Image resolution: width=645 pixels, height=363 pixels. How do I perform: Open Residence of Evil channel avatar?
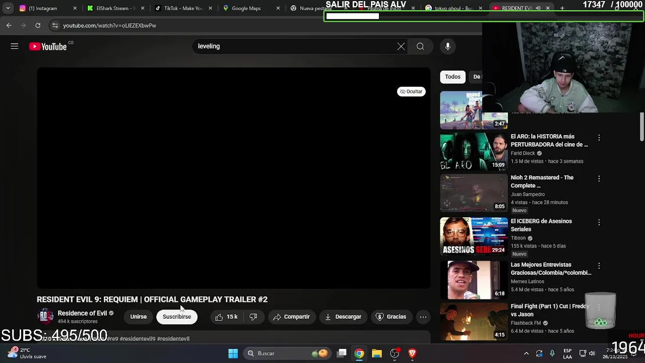[x=45, y=317]
